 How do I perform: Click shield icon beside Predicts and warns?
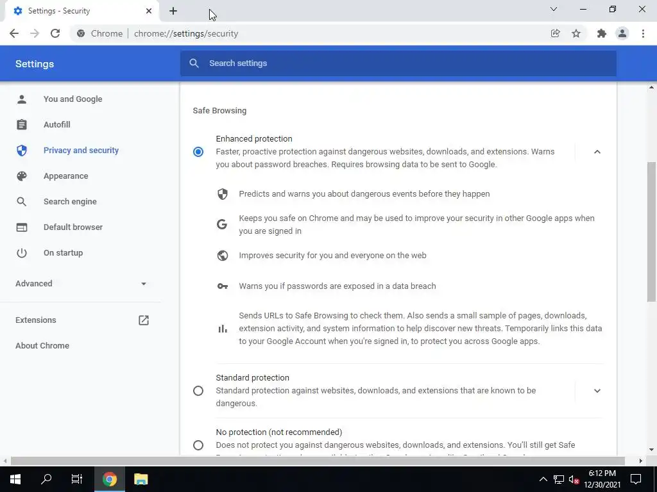tap(223, 193)
